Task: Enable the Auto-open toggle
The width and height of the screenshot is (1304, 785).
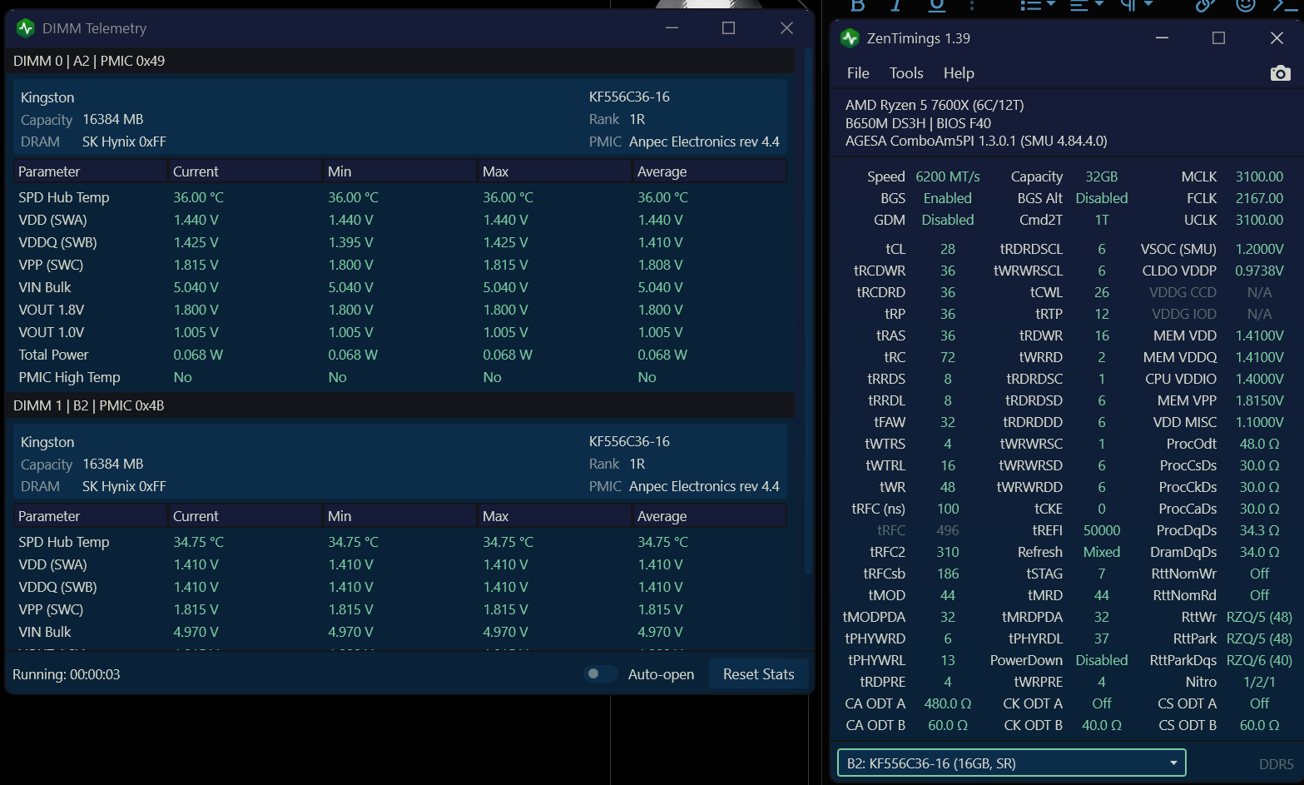Action: pyautogui.click(x=599, y=673)
